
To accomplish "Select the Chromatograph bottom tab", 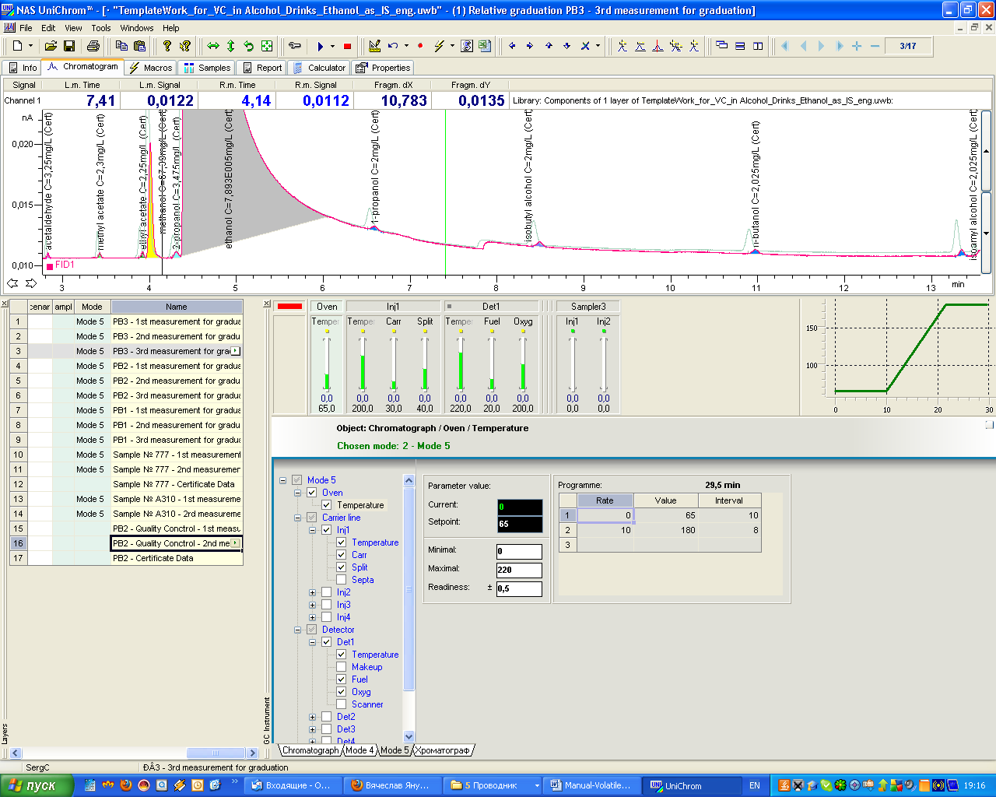I will click(x=310, y=750).
